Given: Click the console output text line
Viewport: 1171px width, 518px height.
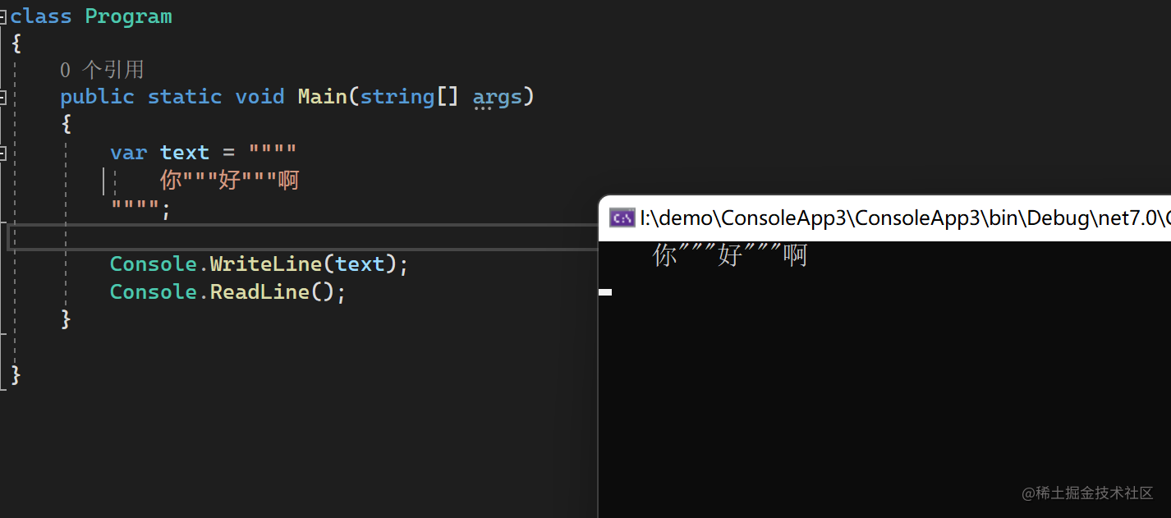Looking at the screenshot, I should point(729,256).
